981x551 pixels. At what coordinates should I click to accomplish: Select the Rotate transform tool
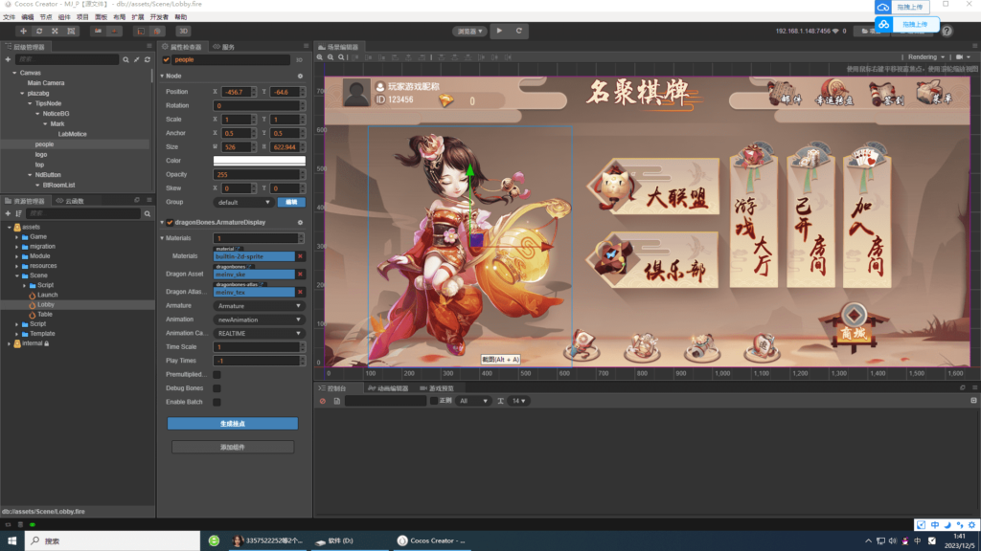click(39, 30)
